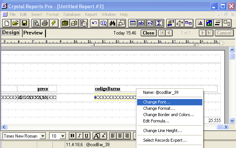Click horizontal scrollbar left arrow
The width and height of the screenshot is (236, 148).
4,127
